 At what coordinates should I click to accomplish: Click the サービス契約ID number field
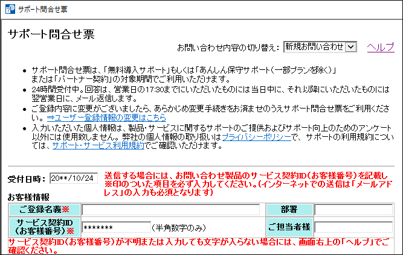(x=116, y=227)
